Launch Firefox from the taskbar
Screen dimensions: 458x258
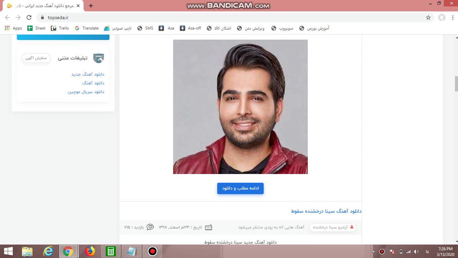point(90,251)
